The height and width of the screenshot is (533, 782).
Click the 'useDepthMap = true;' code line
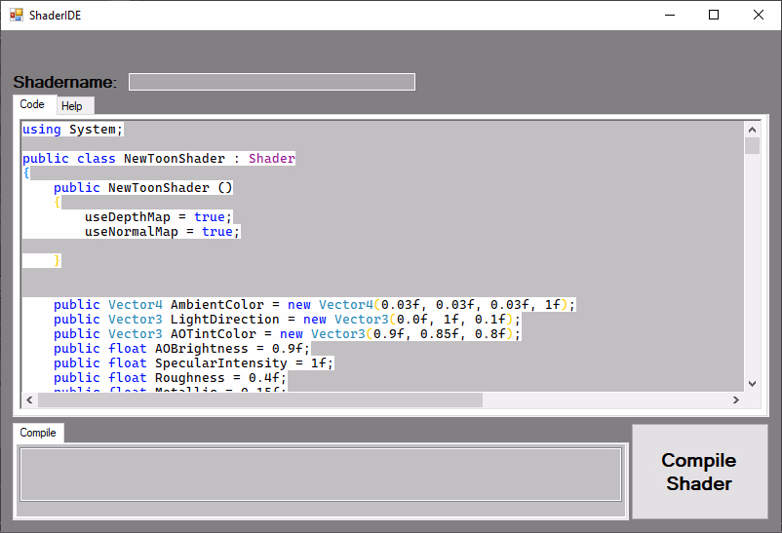pyautogui.click(x=158, y=217)
